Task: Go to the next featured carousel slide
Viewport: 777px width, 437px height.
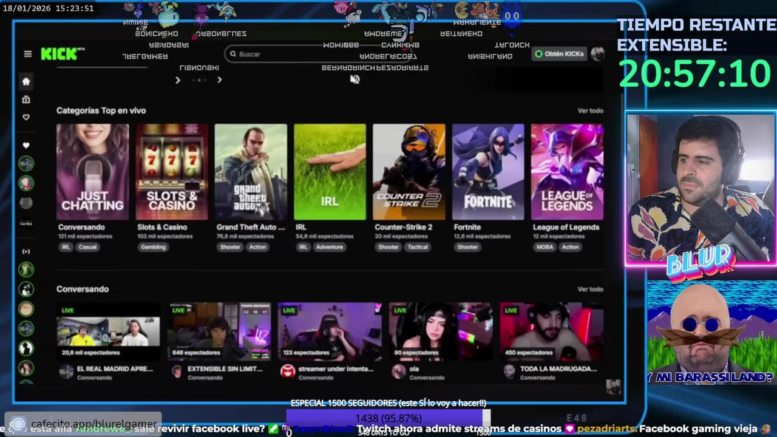Action: pyautogui.click(x=219, y=80)
